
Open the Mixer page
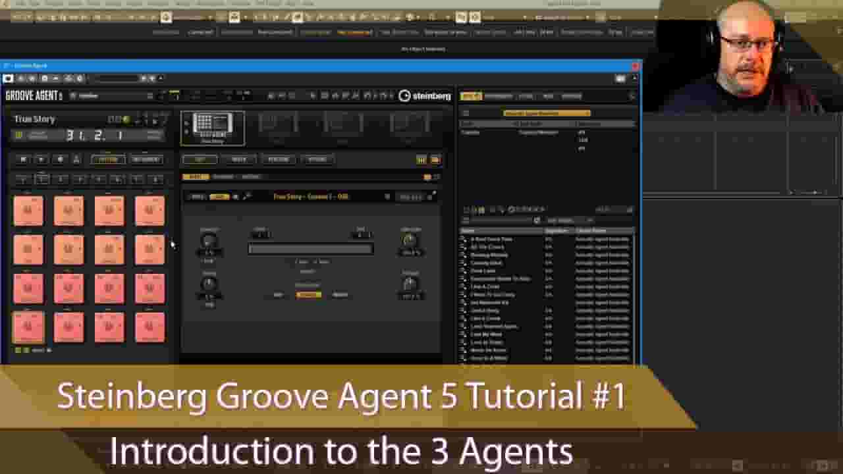(239, 159)
